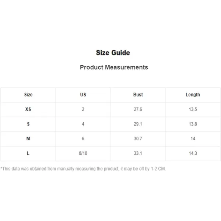Select the US column header
The height and width of the screenshot is (221, 221).
(x=83, y=95)
